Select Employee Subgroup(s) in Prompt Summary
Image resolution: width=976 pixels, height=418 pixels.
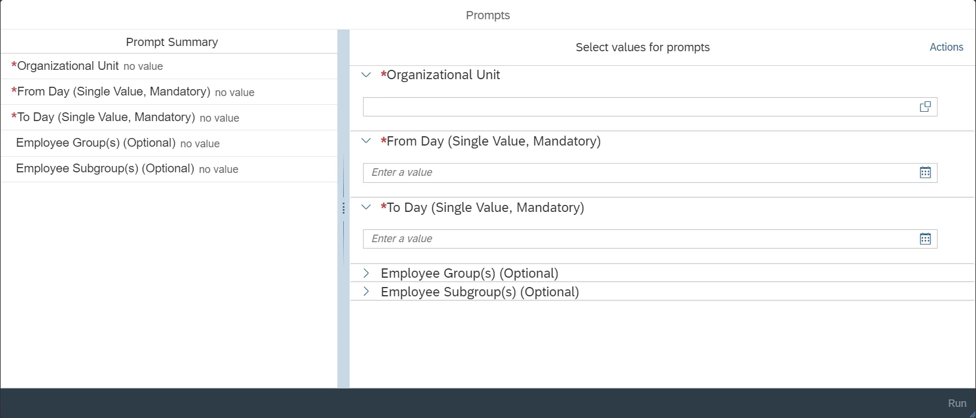tap(127, 169)
